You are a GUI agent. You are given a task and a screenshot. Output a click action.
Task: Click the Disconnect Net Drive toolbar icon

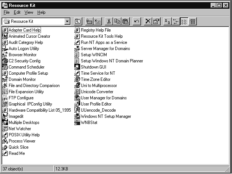98,21
